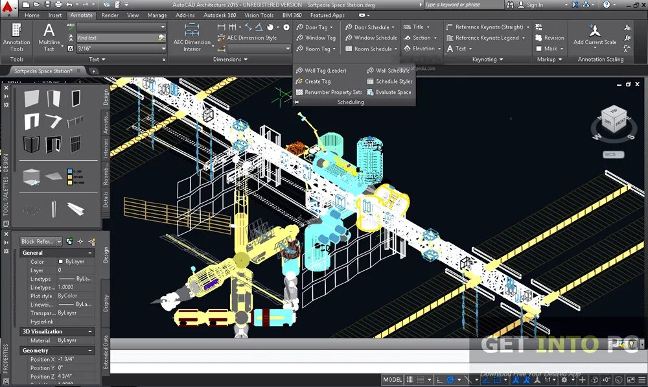Open the Block Reference selection dropdown
This screenshot has height=387, width=648.
point(59,241)
